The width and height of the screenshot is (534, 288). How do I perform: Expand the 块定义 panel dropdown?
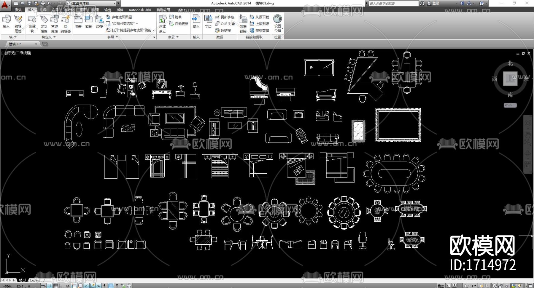click(49, 37)
